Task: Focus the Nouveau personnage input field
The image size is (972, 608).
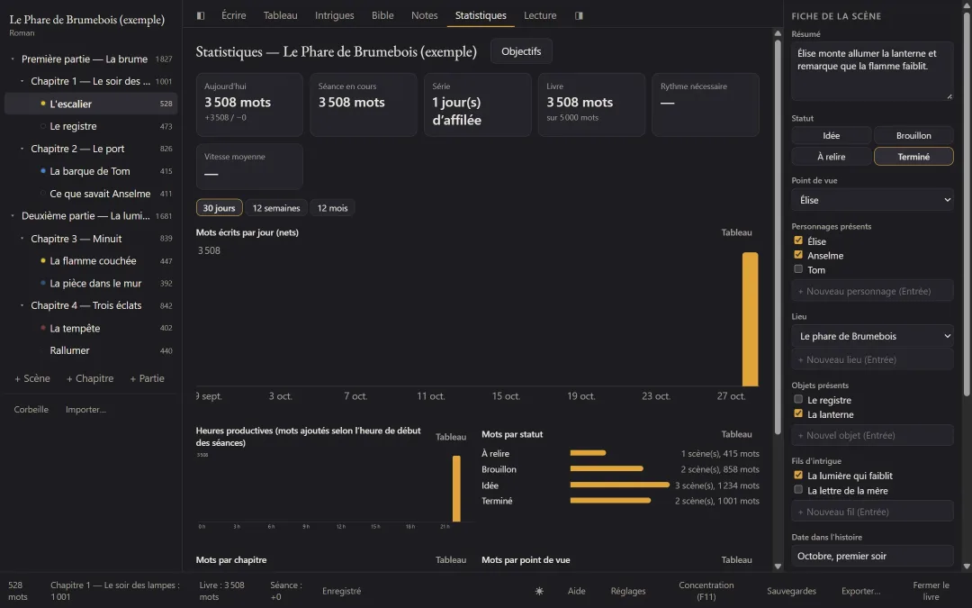Action: [x=872, y=291]
